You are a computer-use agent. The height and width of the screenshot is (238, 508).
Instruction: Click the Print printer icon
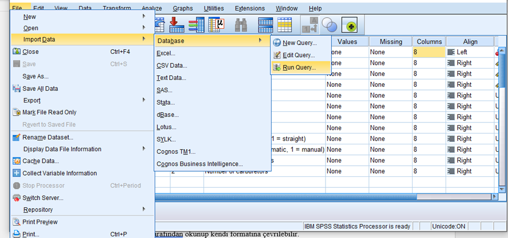point(17,234)
